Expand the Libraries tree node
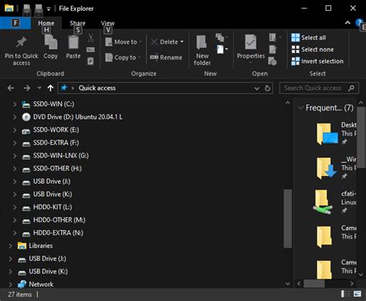Image resolution: width=366 pixels, height=301 pixels. [10, 245]
